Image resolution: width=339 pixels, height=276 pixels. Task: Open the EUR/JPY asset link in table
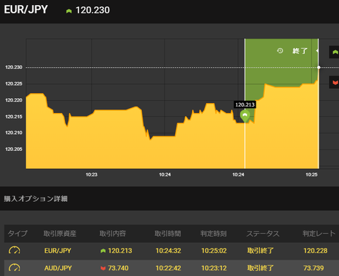58,251
